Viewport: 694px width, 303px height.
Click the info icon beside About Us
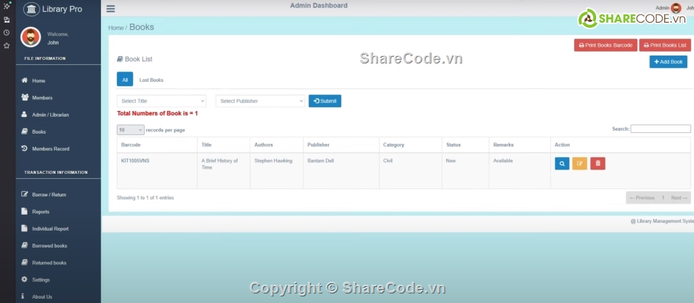click(x=23, y=296)
